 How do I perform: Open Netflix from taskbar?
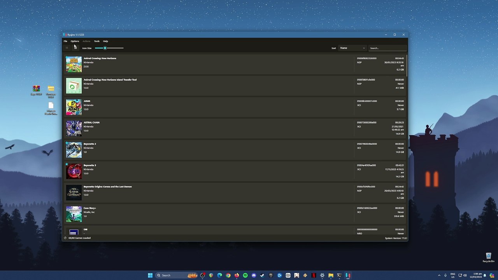(314, 275)
